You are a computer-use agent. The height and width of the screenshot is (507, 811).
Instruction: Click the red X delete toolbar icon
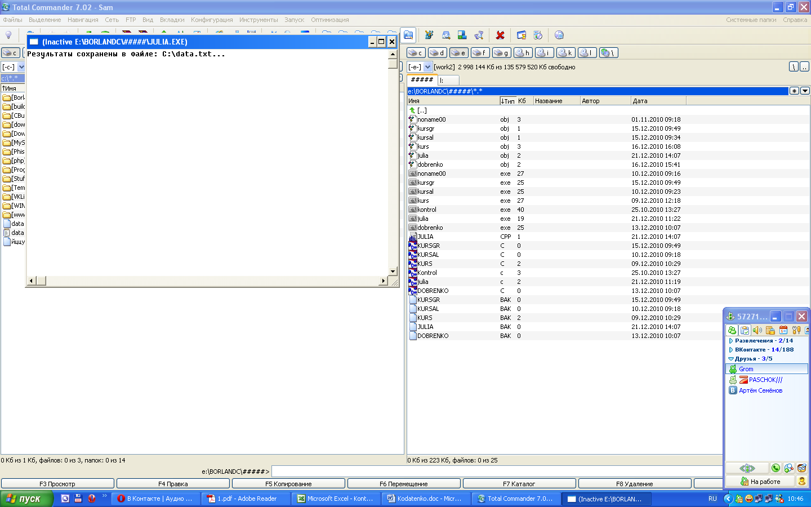pyautogui.click(x=500, y=35)
